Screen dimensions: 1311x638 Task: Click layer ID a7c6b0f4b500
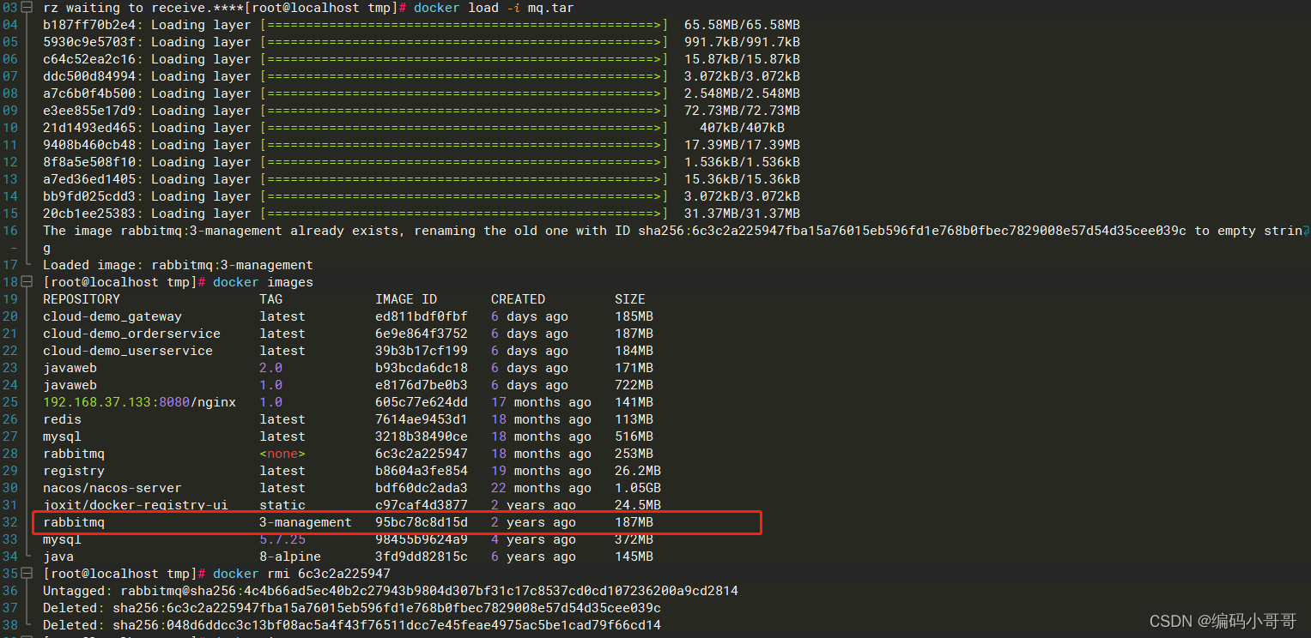[x=89, y=93]
